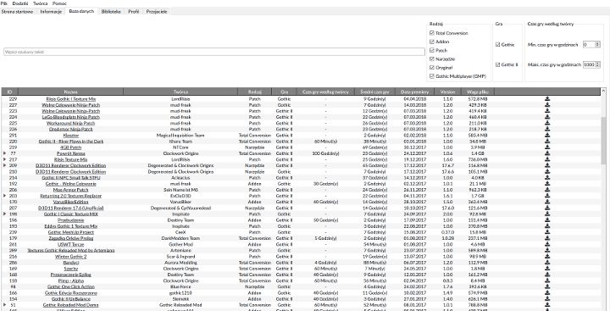Uncheck the Total Conversion filter
Viewport: 610px width, 311px height.
pyautogui.click(x=432, y=34)
